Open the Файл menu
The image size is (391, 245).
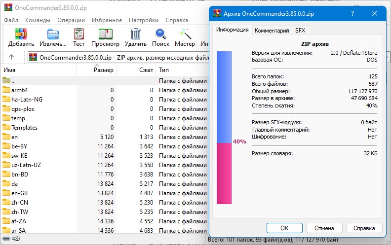click(11, 20)
